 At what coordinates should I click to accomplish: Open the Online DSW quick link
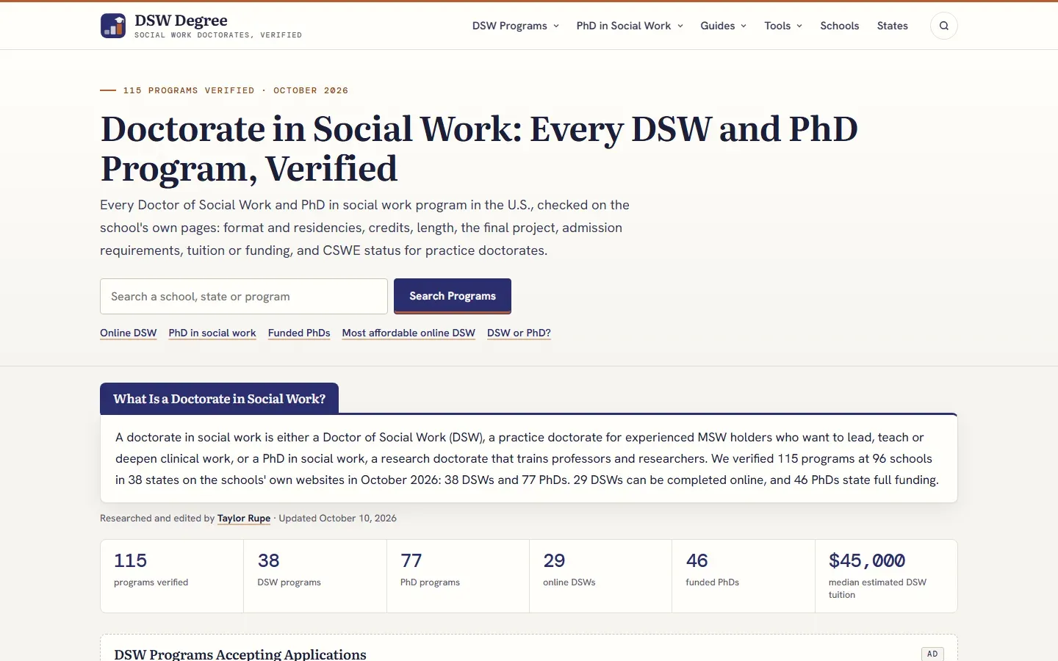[x=129, y=333]
